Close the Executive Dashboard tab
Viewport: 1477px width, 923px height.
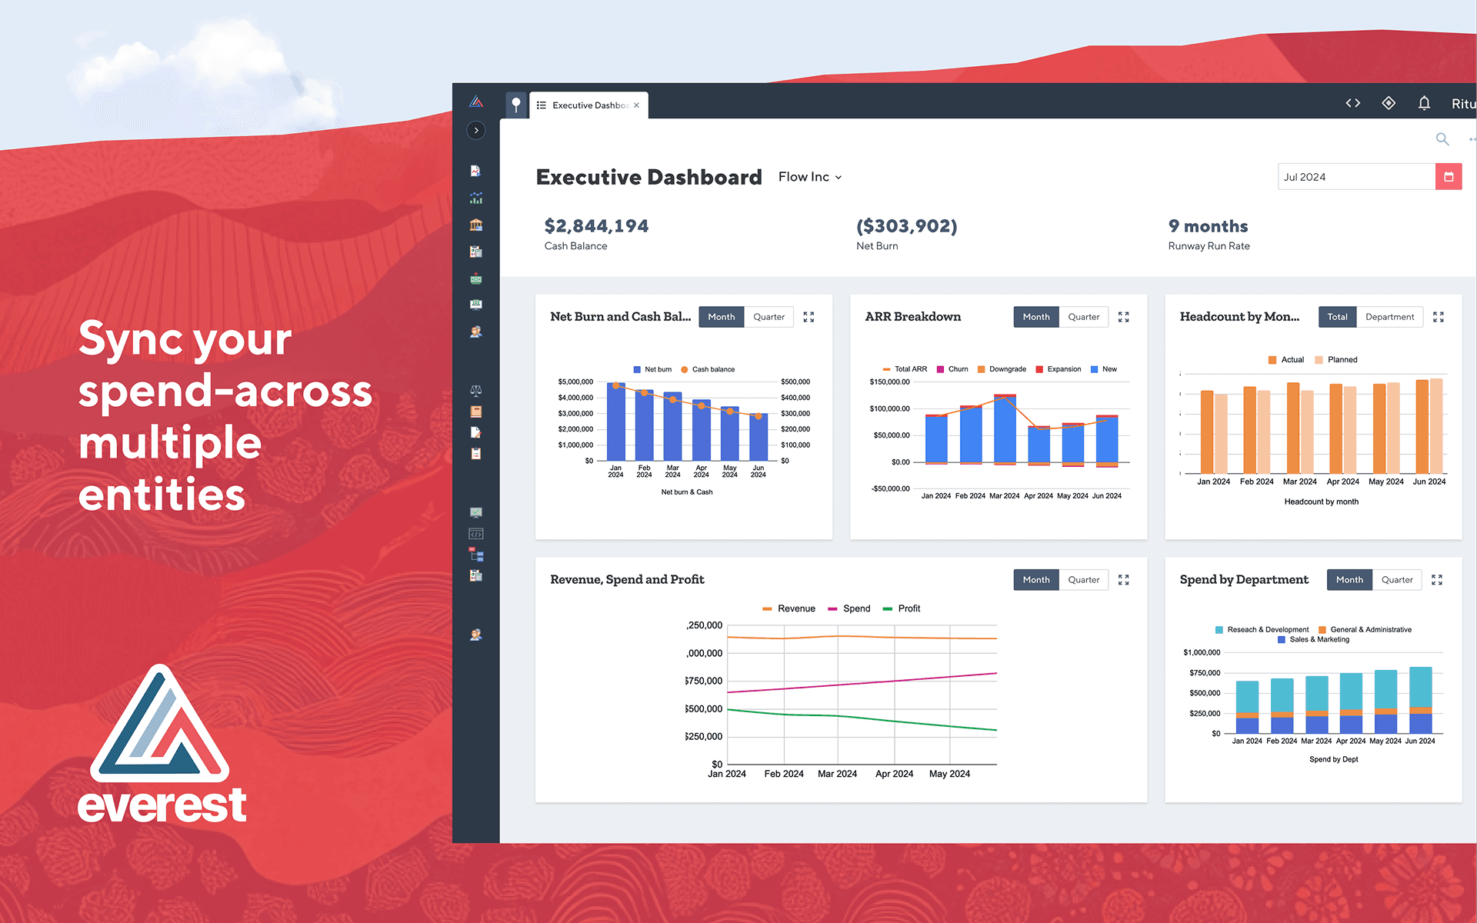tap(636, 105)
